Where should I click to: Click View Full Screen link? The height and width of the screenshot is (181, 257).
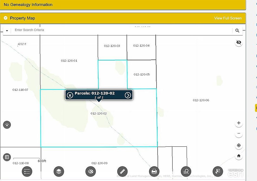coord(228,18)
